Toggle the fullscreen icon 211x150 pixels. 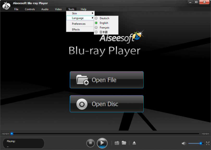point(208,143)
